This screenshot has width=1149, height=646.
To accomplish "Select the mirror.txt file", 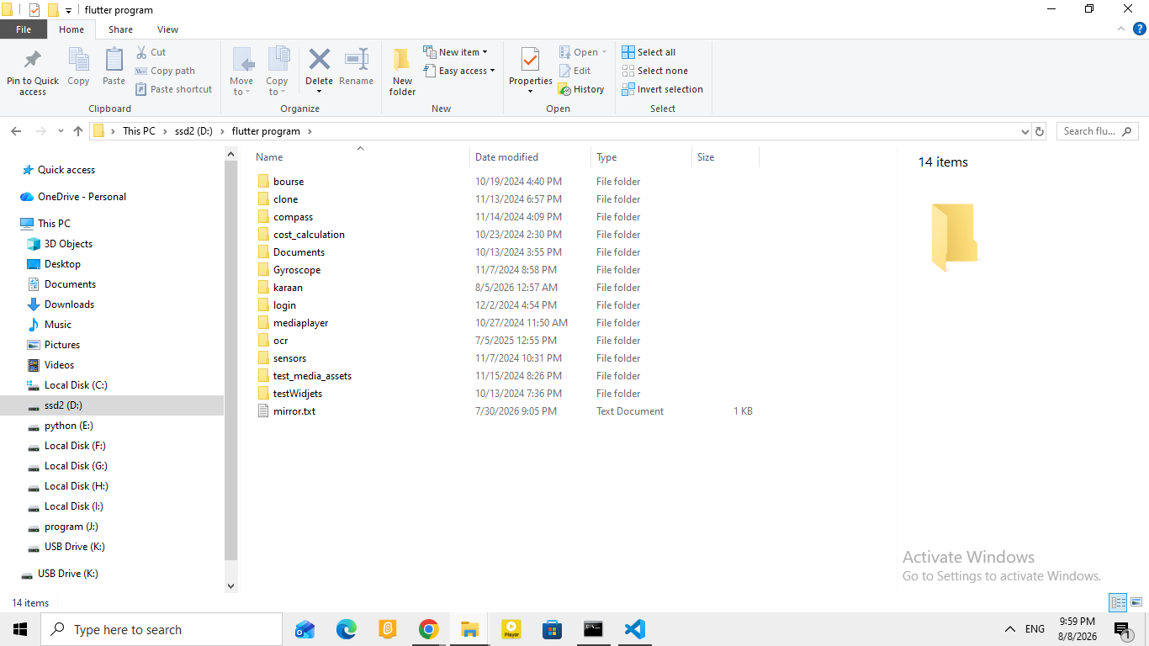I will coord(294,411).
